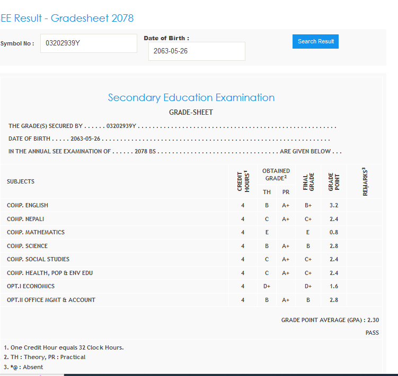Click the PASS result text
Viewport: 398px width, 376px height.
[372, 333]
